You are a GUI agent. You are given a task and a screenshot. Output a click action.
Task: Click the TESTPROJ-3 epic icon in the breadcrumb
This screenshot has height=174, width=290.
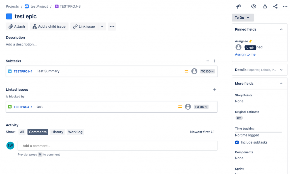pos(57,6)
